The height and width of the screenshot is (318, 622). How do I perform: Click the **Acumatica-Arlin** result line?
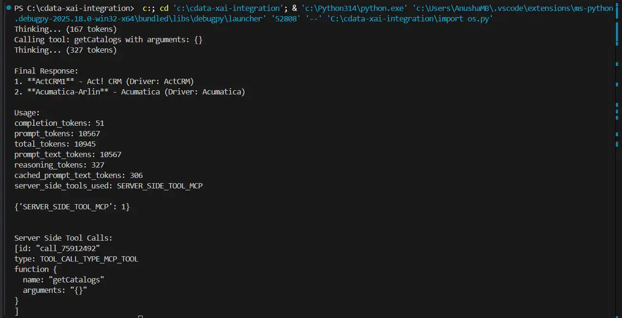[x=129, y=92]
